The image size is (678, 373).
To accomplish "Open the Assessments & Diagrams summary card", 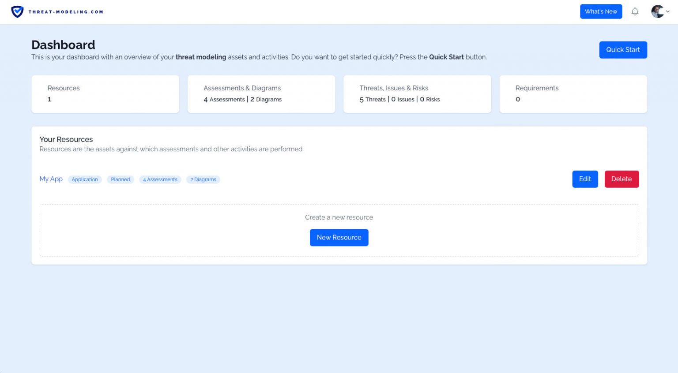I will 261,93.
